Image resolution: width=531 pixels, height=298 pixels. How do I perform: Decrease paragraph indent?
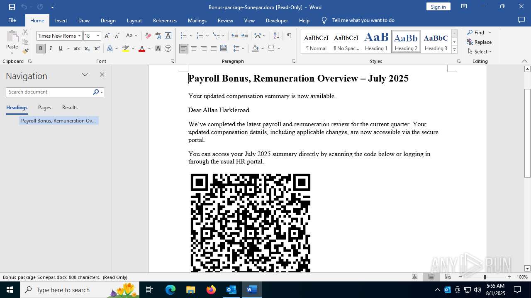pos(235,36)
